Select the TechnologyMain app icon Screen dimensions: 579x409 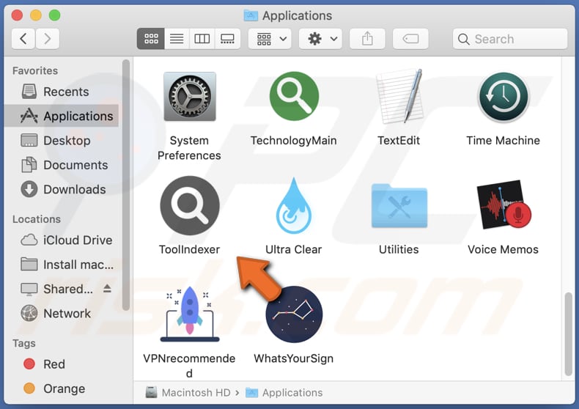pos(294,96)
